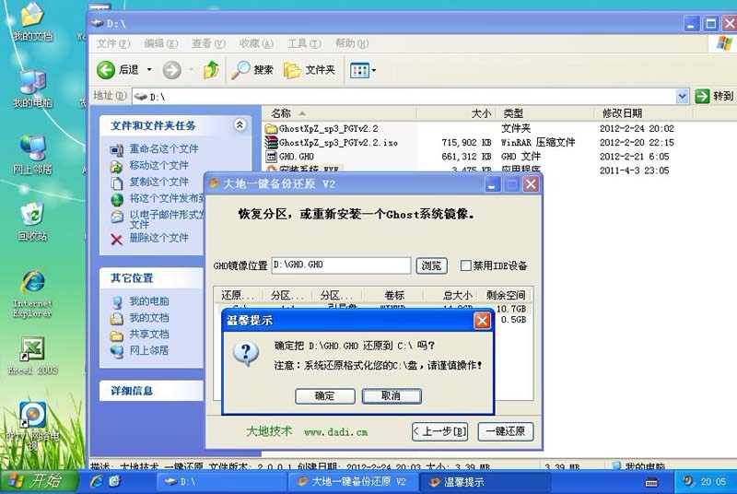Viewport: 737px width, 494px height.
Task: Open 共享文档 under 其它位置
Action: pos(149,334)
